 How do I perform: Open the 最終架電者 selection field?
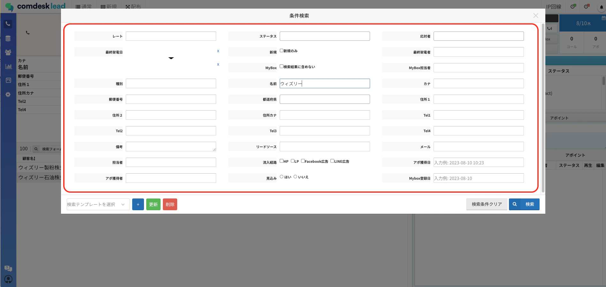(x=479, y=52)
